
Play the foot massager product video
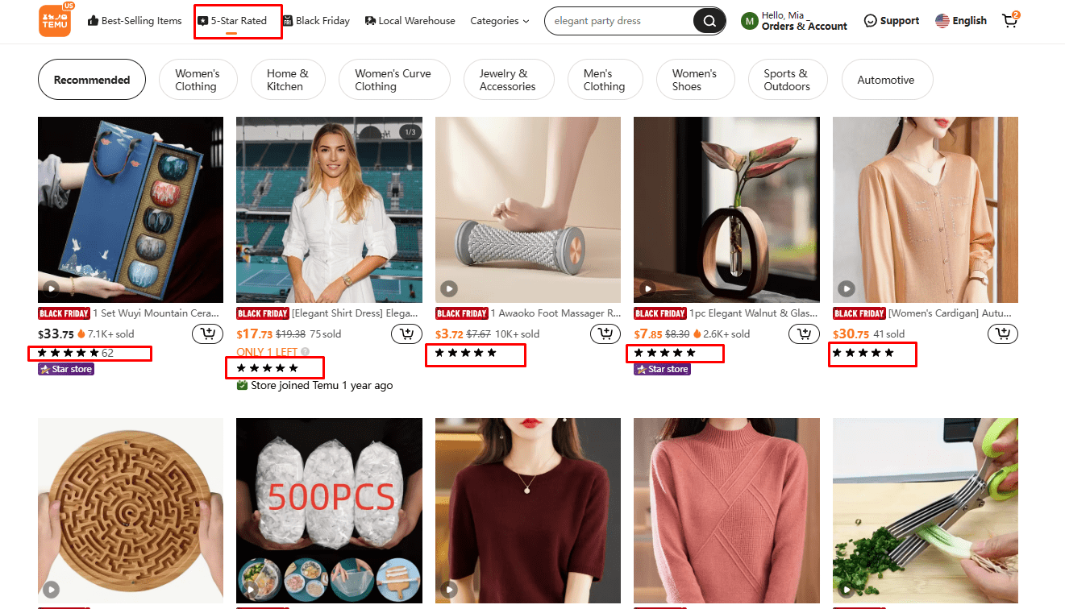point(449,288)
